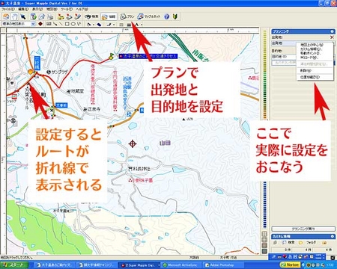Image resolution: width=337 pixels, height=269 pixels.
Task: Open the text A tool dropdown arrow
Action: click(142, 25)
